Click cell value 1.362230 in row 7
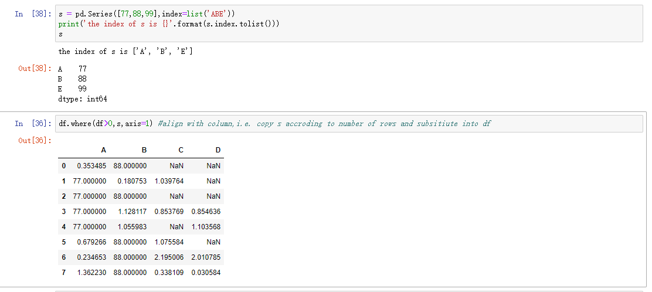Image resolution: width=652 pixels, height=292 pixels. coord(91,273)
